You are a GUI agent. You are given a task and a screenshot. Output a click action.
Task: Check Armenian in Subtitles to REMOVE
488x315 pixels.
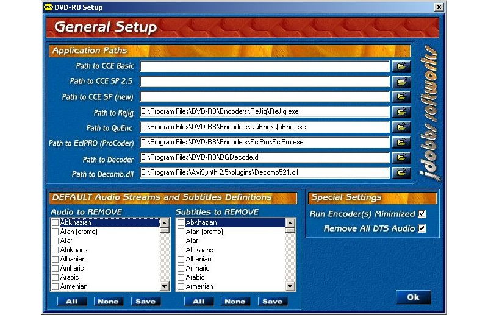(181, 286)
